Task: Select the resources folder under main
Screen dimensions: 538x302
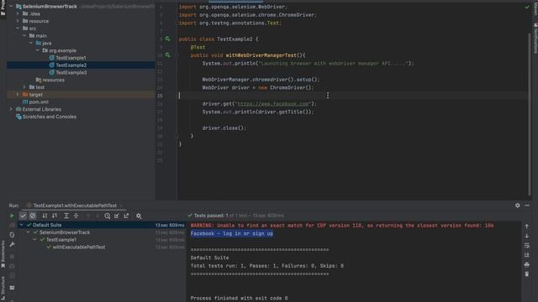Action: coord(50,80)
